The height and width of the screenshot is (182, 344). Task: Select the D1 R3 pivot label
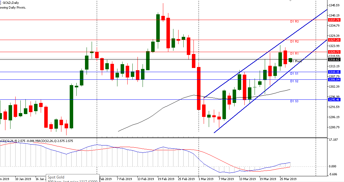point(294,22)
